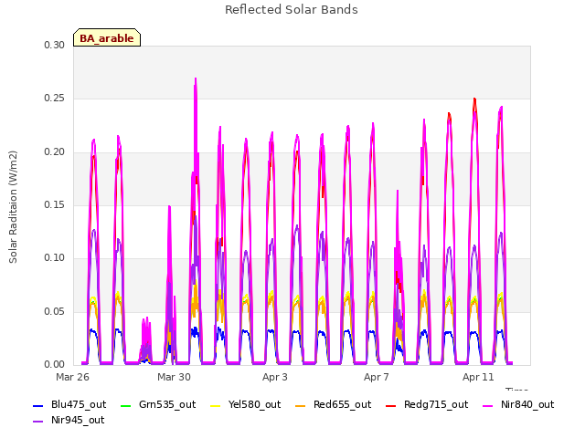Click the Nir840 spike near 0.15 before Mar 30
Image resolution: width=585 pixels, height=438 pixels.
(169, 207)
